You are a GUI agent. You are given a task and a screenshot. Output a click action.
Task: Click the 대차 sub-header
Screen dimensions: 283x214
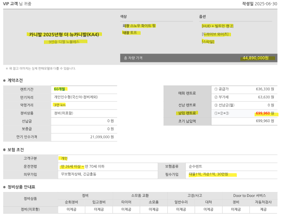pos(208,202)
